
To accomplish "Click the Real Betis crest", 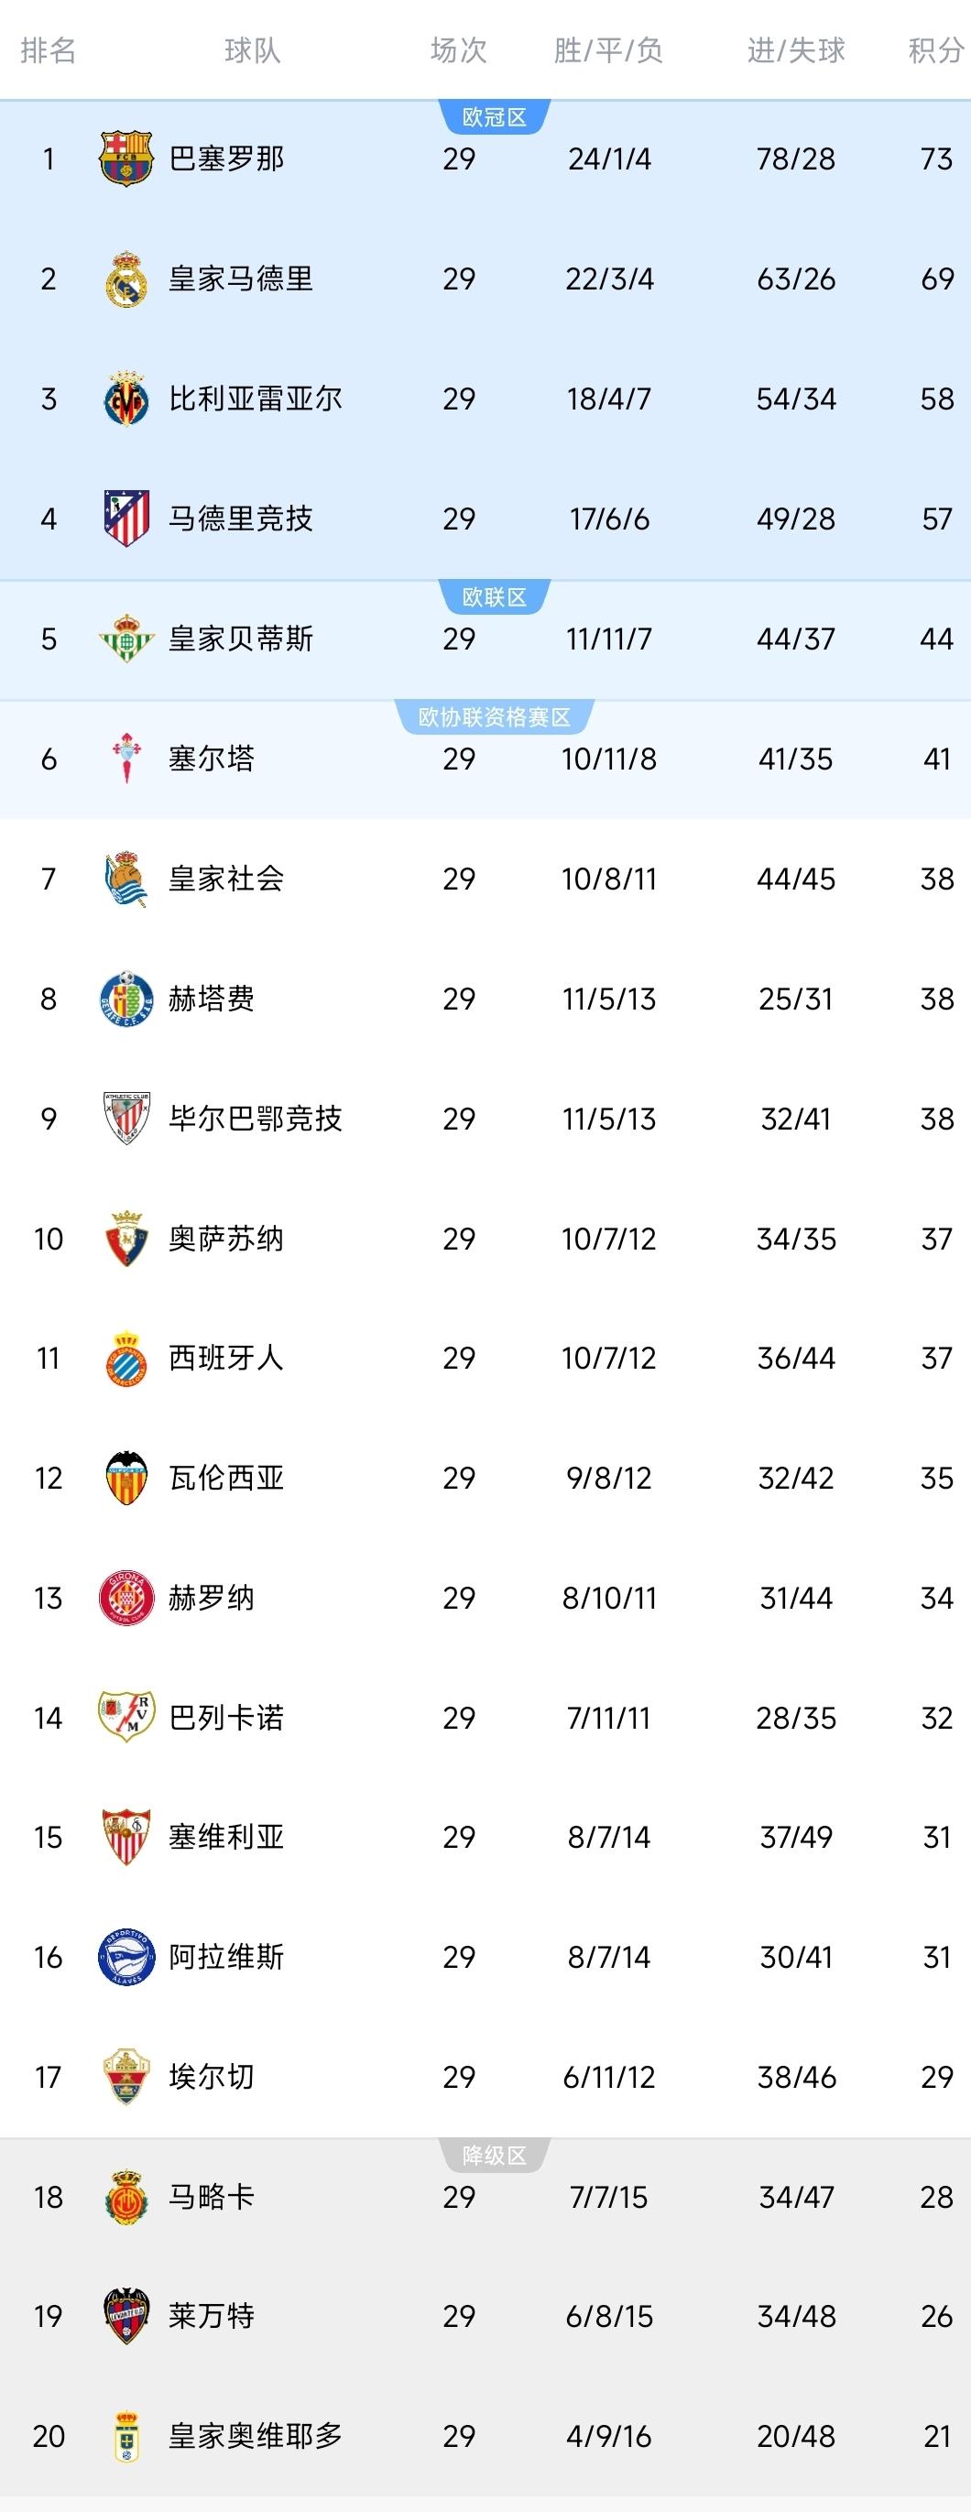I will (126, 639).
